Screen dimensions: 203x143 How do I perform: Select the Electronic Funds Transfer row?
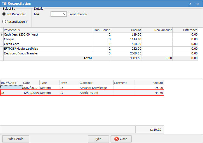pos(47,54)
